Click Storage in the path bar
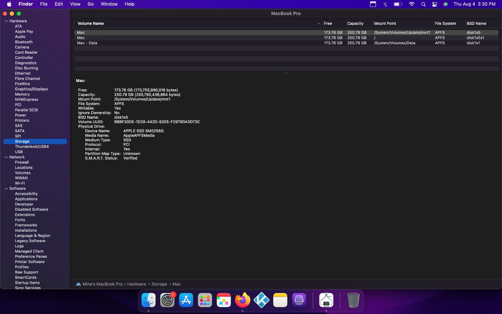502x314 pixels. coord(159,284)
